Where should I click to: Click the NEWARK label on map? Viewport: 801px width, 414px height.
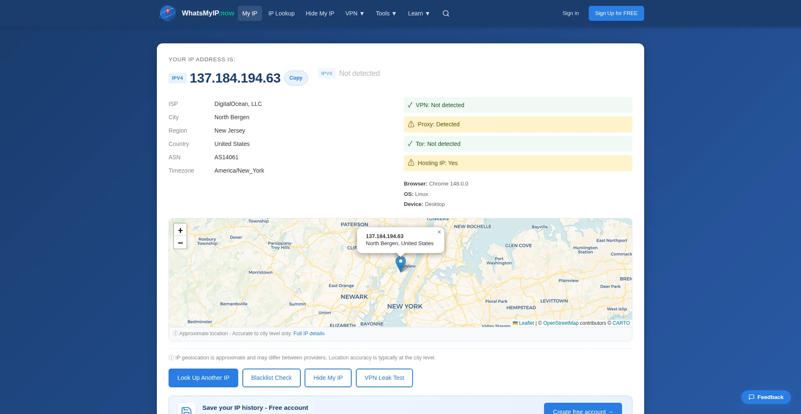pos(354,297)
